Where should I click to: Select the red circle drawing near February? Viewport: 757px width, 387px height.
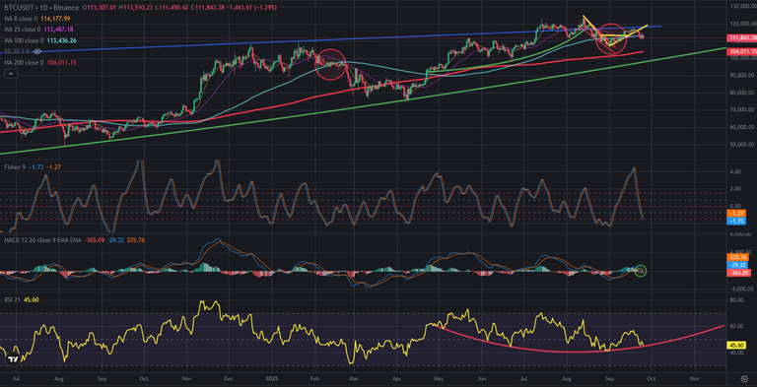pos(331,65)
